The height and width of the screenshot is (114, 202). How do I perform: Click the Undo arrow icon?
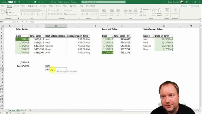[x=19, y=2]
